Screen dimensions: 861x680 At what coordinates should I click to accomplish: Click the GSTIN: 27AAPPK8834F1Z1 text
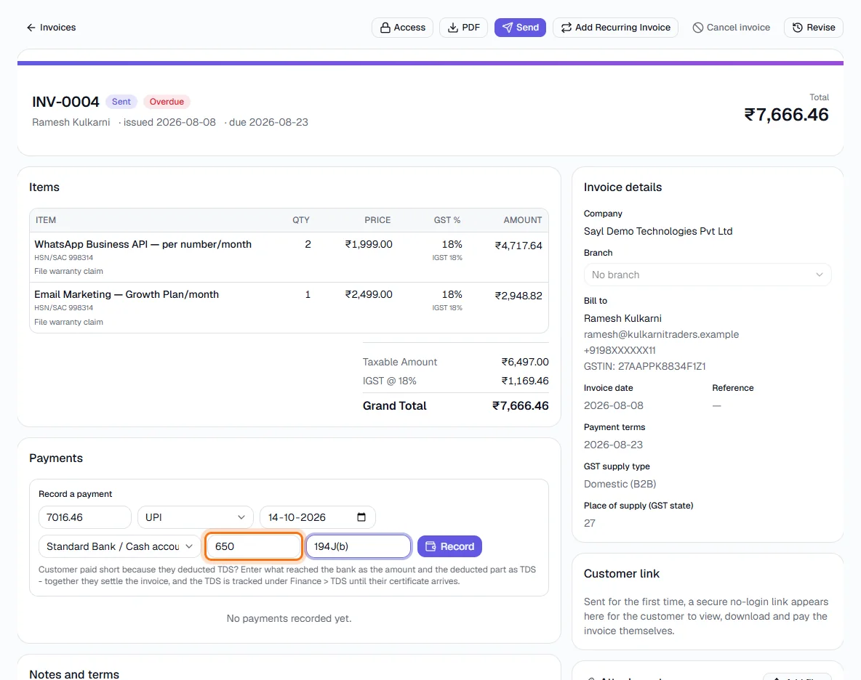tap(644, 366)
